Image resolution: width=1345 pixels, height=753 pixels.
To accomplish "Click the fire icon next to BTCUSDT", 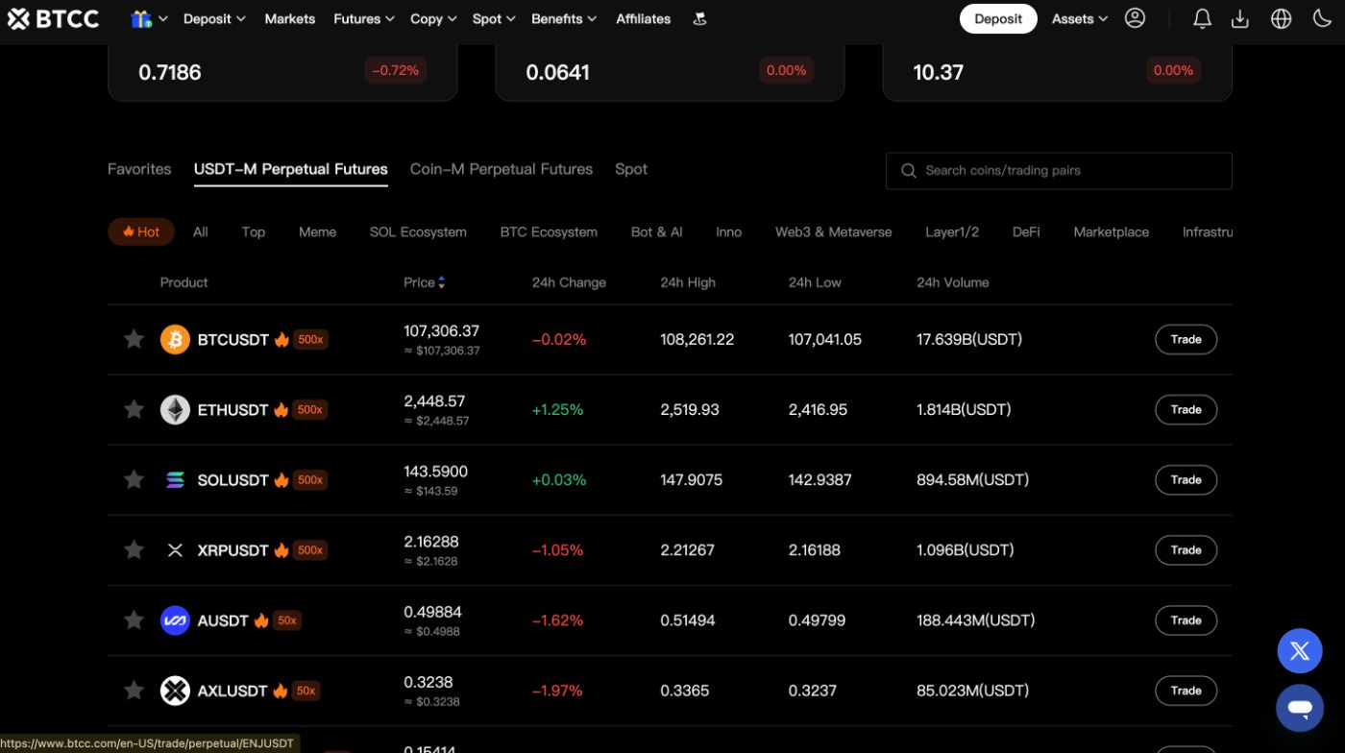I will (x=281, y=339).
